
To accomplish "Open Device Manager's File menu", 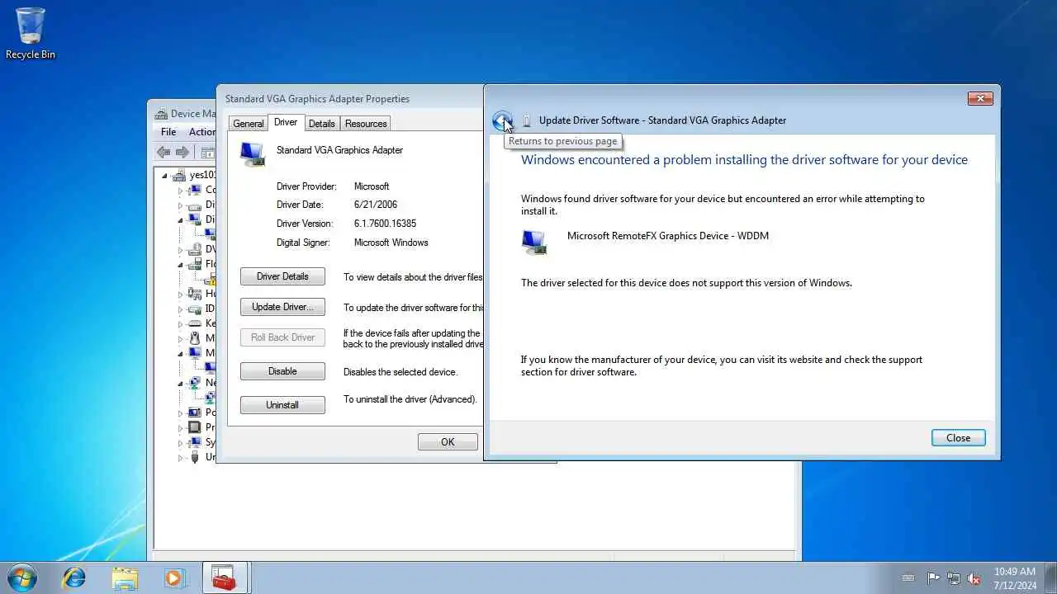I will coord(168,132).
